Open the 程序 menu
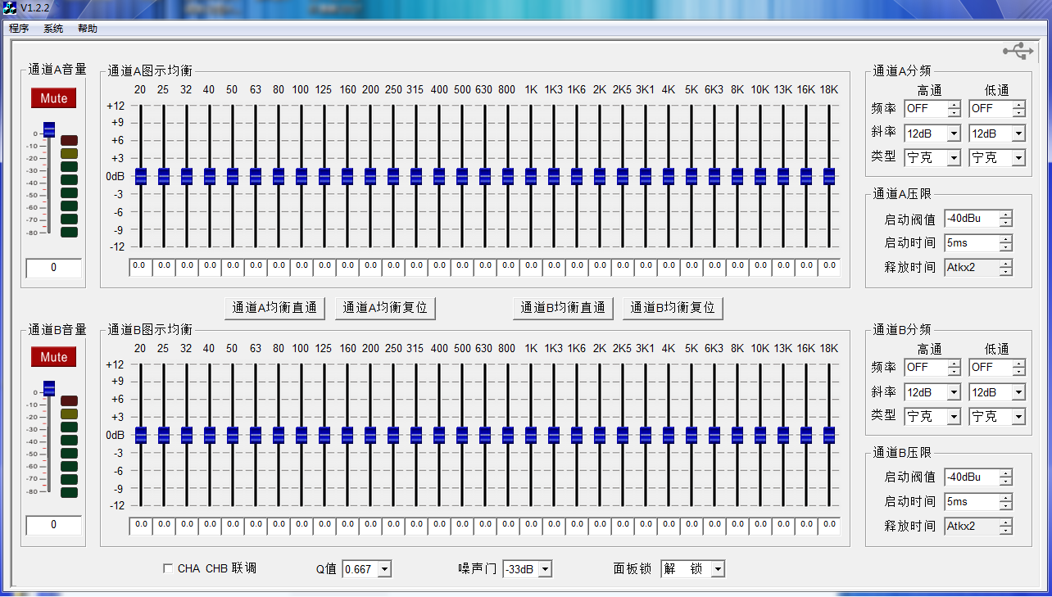This screenshot has height=597, width=1052. click(19, 29)
